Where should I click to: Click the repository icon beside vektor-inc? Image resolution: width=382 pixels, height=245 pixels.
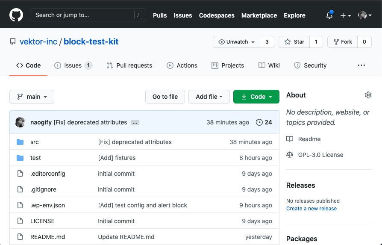click(13, 41)
